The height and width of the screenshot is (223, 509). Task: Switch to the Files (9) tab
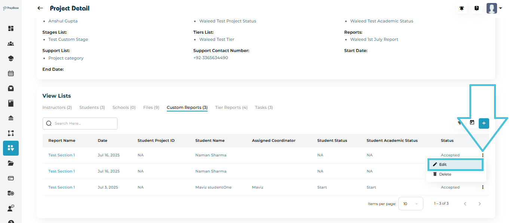[x=151, y=107]
